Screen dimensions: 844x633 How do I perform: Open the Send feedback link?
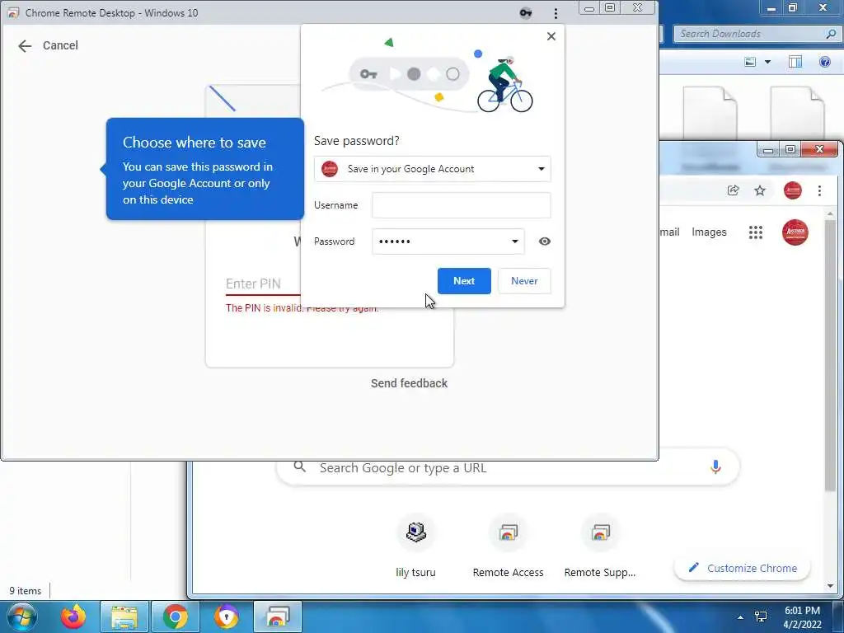[x=409, y=383]
